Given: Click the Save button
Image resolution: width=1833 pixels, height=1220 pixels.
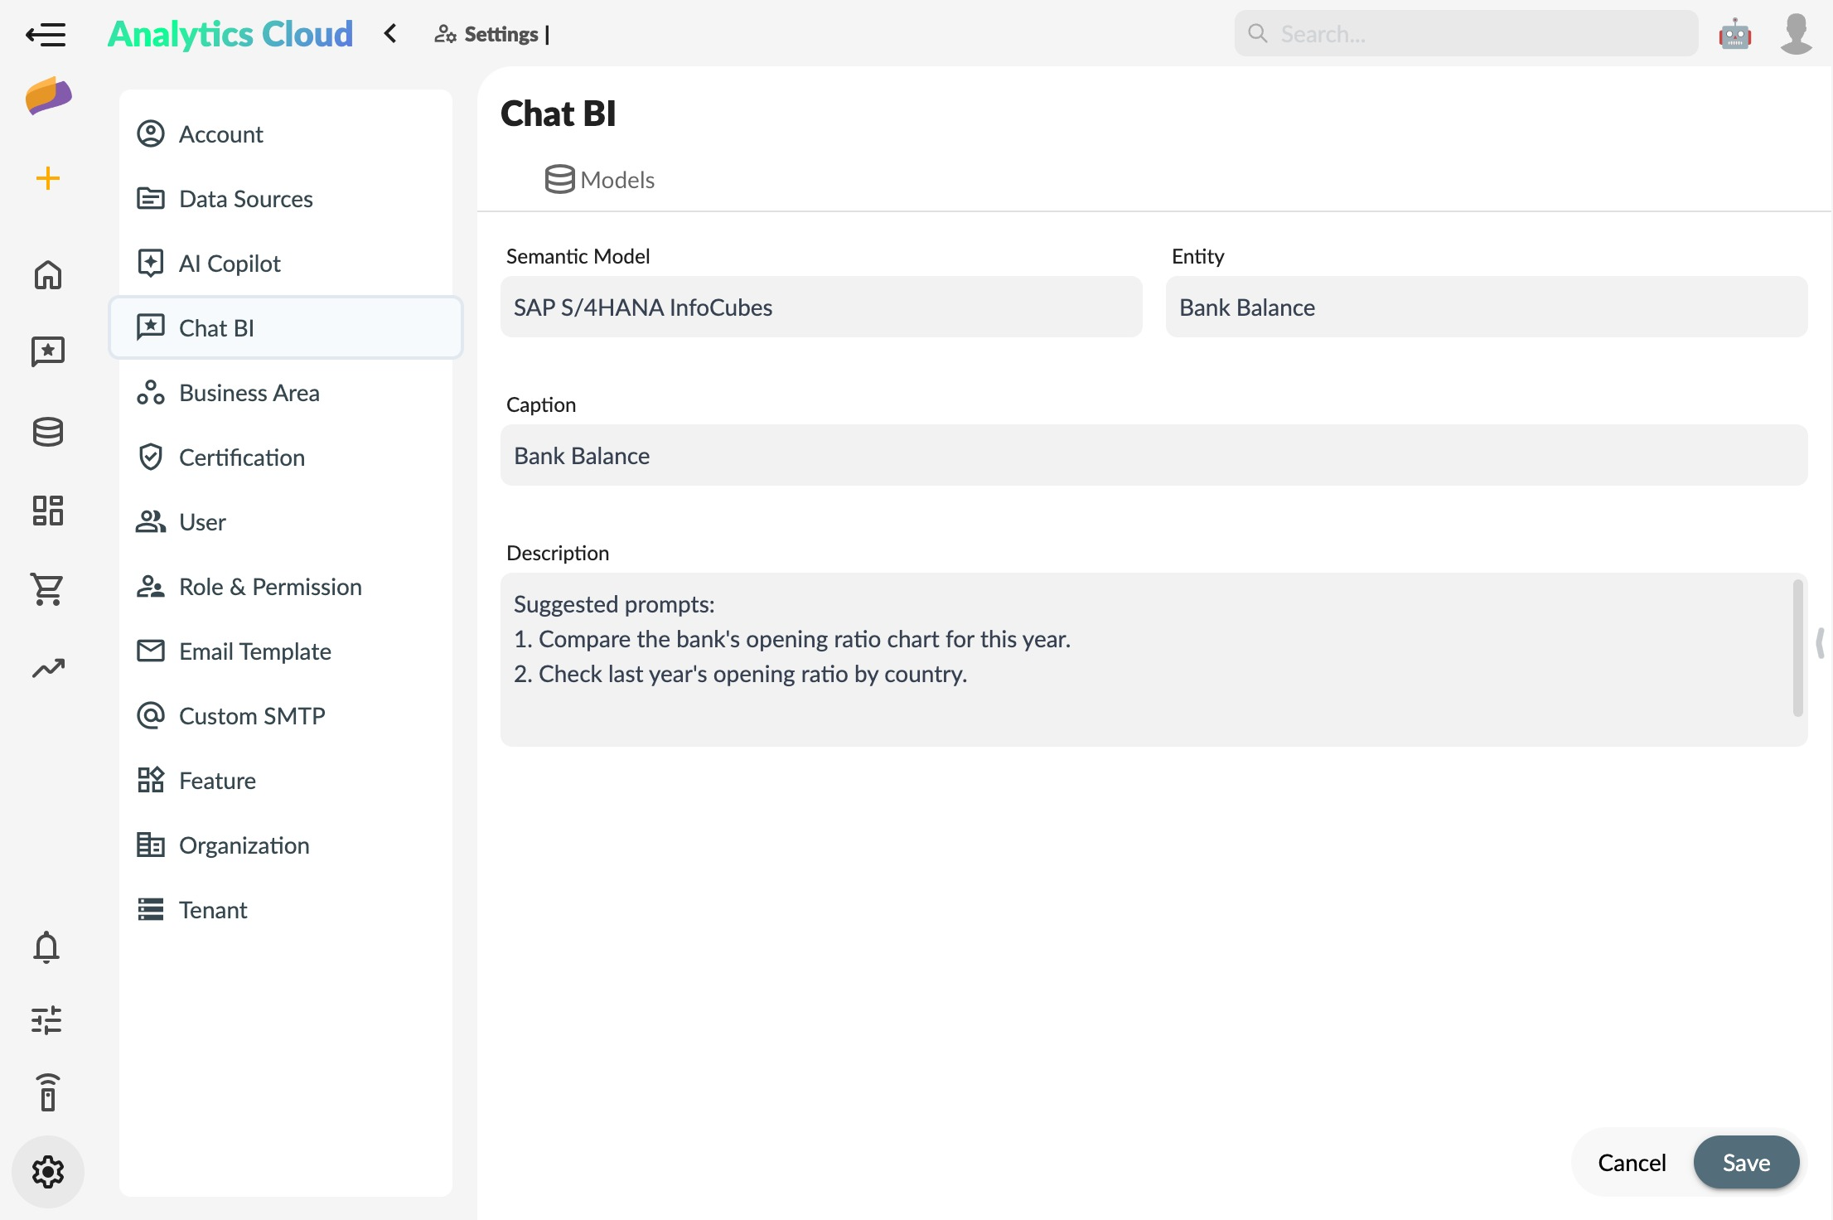Looking at the screenshot, I should point(1745,1163).
